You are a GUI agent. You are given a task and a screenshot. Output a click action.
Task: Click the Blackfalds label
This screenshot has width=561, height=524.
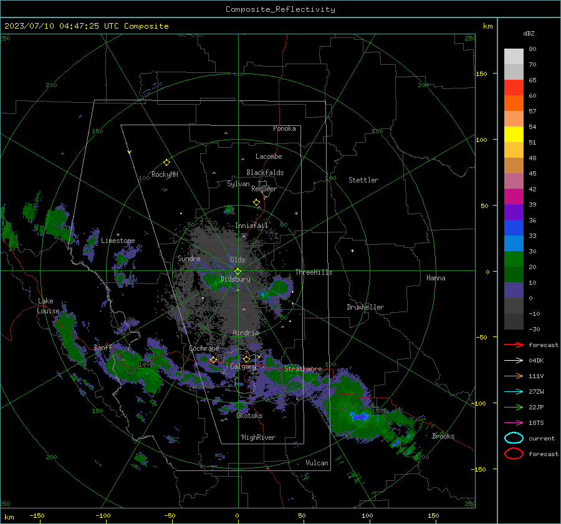(265, 173)
